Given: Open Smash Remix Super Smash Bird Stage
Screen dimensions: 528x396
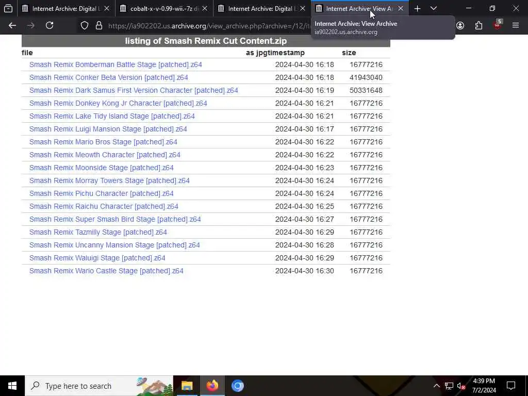Looking at the screenshot, I should (115, 219).
